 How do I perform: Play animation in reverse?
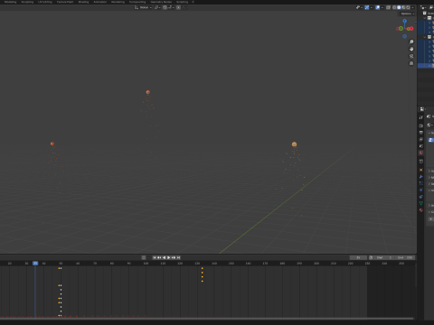click(x=164, y=257)
